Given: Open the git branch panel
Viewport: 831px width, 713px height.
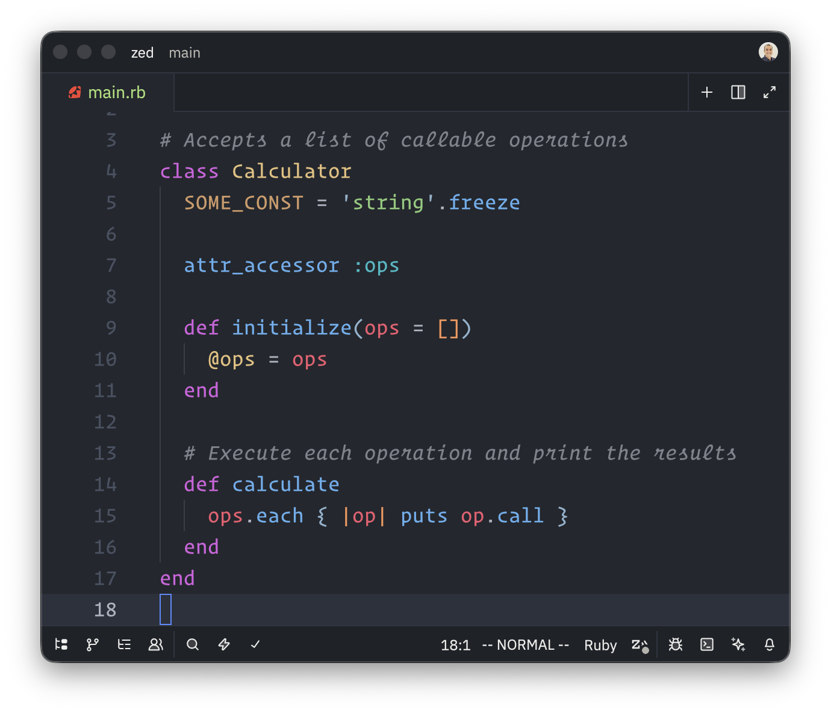Looking at the screenshot, I should point(93,644).
